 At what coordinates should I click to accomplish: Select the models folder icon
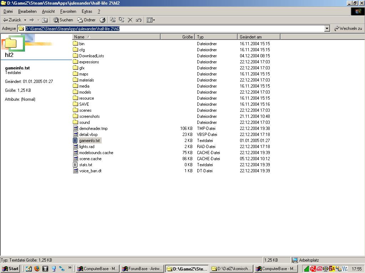[x=75, y=92]
